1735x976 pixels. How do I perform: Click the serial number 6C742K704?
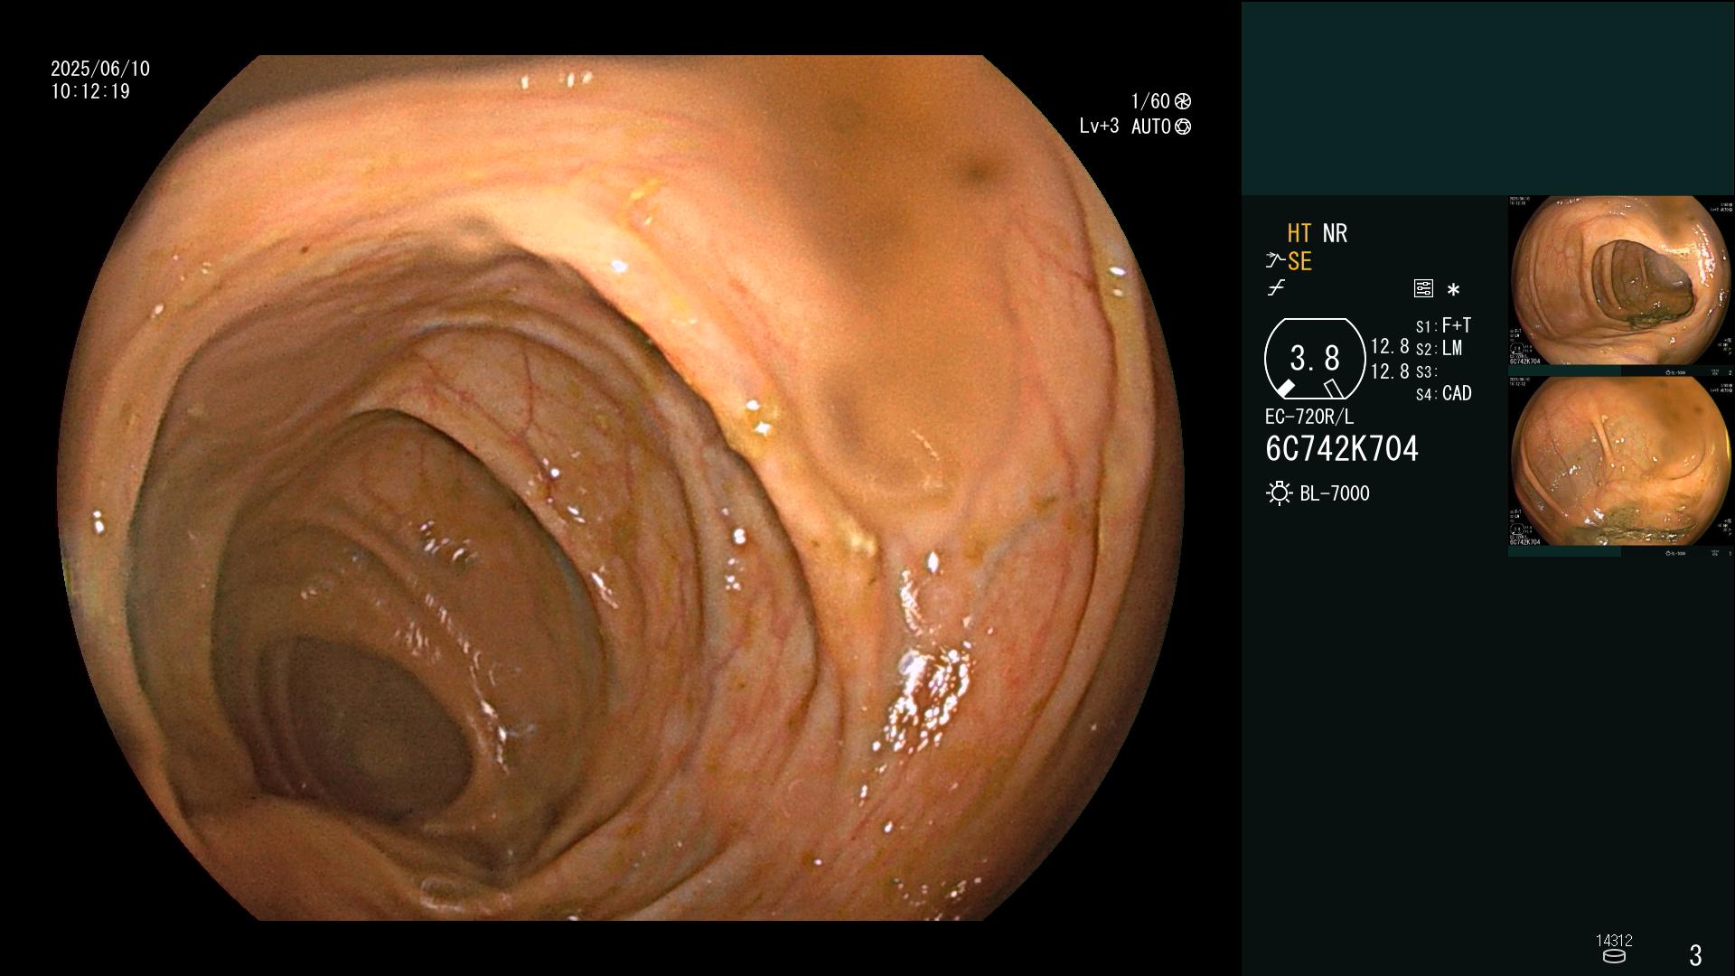[x=1342, y=449]
